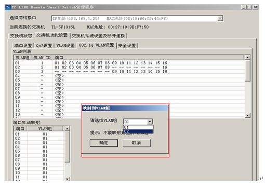Viewport: 265px width, 187px height.
Task: Select port 08 row in 端口VLAN映射
Action: click(x=39, y=164)
